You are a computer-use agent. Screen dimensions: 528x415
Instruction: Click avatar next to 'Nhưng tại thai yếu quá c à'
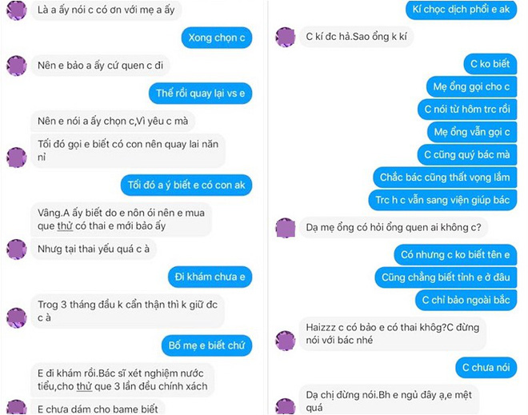[x=17, y=249]
